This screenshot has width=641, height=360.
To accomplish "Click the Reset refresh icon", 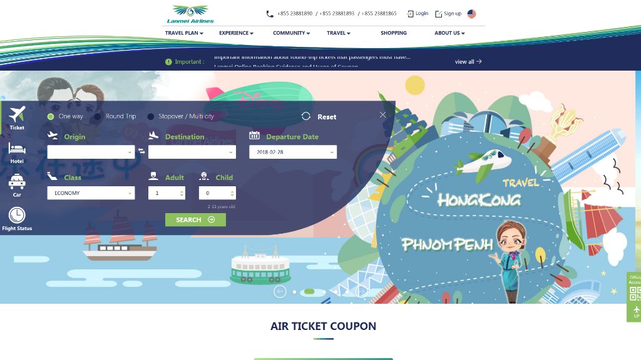I will tap(305, 116).
